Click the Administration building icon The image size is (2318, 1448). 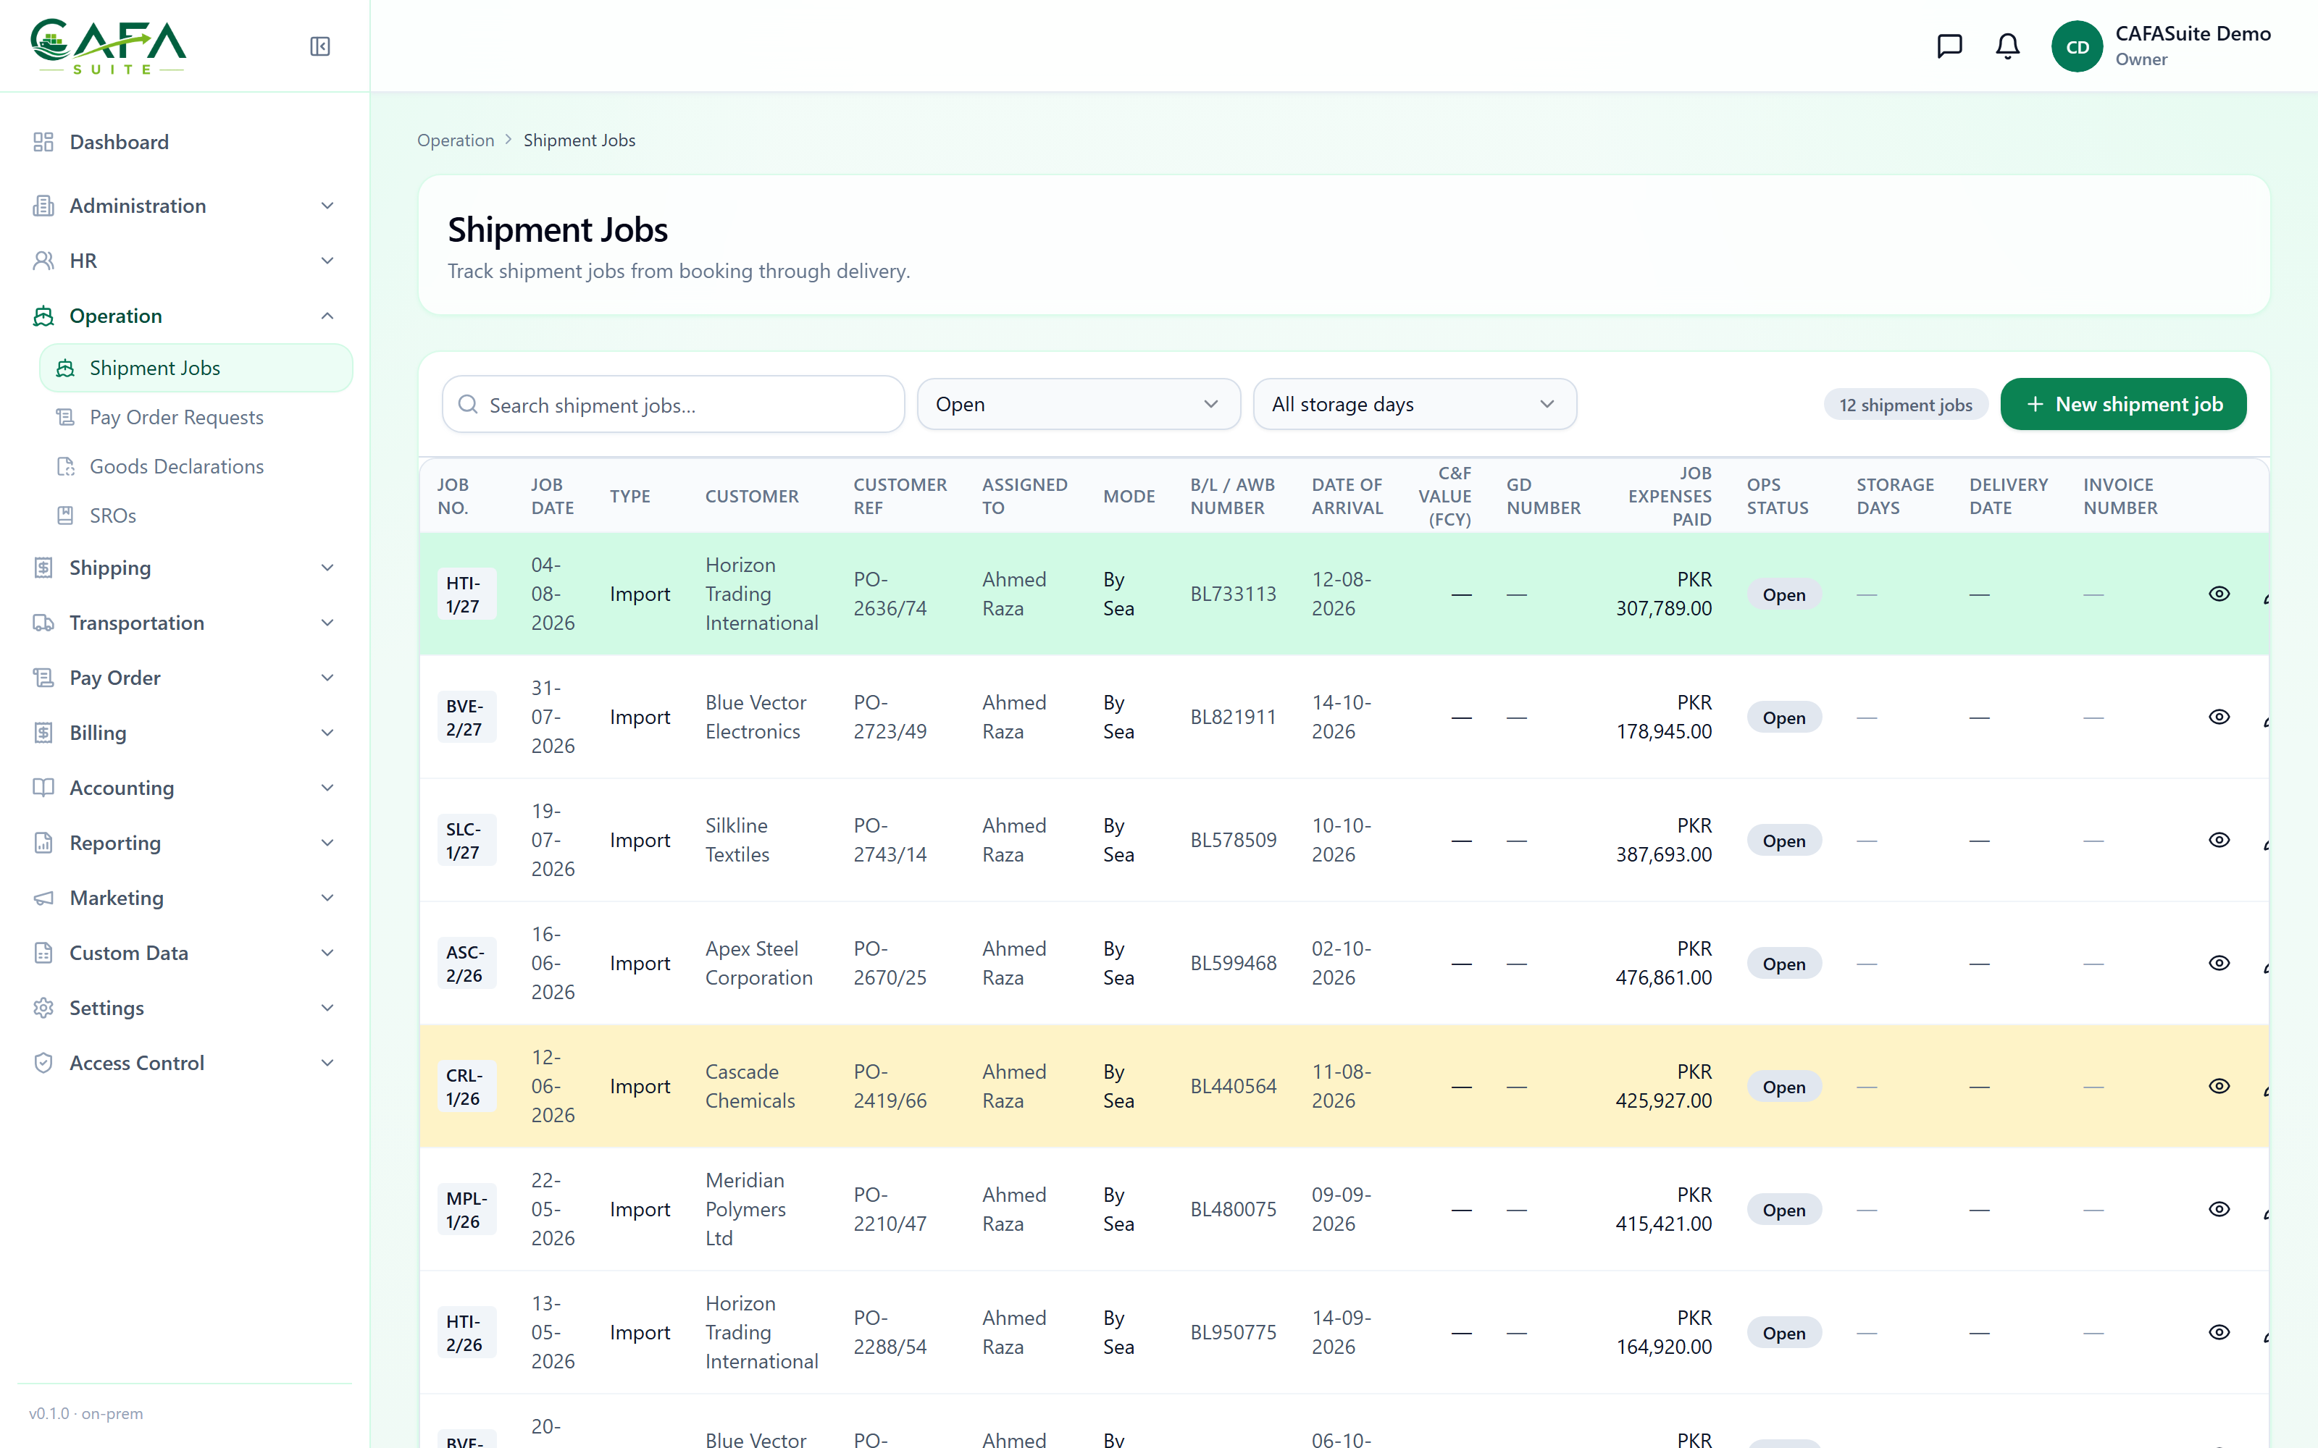[x=43, y=206]
